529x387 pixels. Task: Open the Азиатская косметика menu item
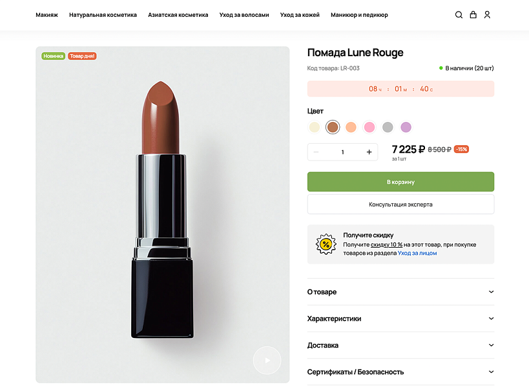click(x=178, y=14)
